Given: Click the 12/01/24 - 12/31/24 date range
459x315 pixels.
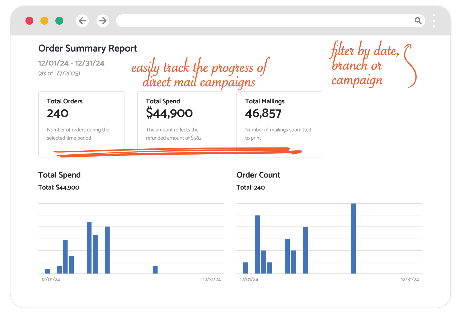Looking at the screenshot, I should tap(71, 63).
